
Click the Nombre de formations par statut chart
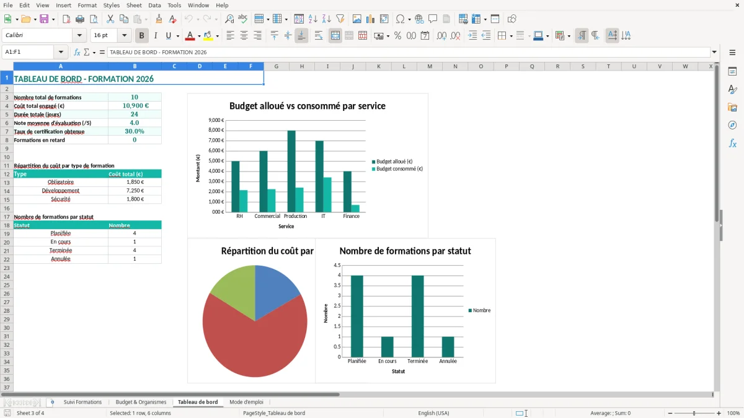(x=405, y=311)
